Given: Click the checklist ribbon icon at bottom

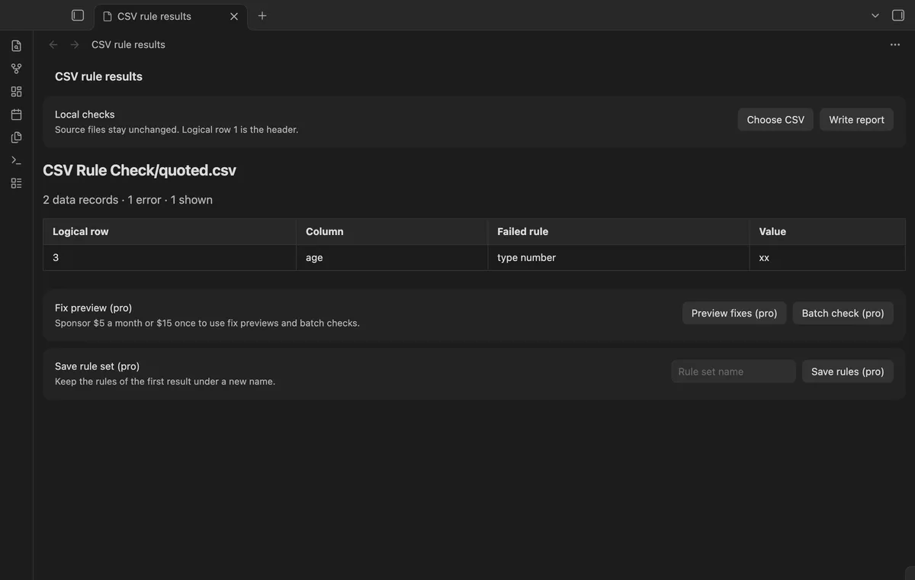Looking at the screenshot, I should pyautogui.click(x=16, y=183).
